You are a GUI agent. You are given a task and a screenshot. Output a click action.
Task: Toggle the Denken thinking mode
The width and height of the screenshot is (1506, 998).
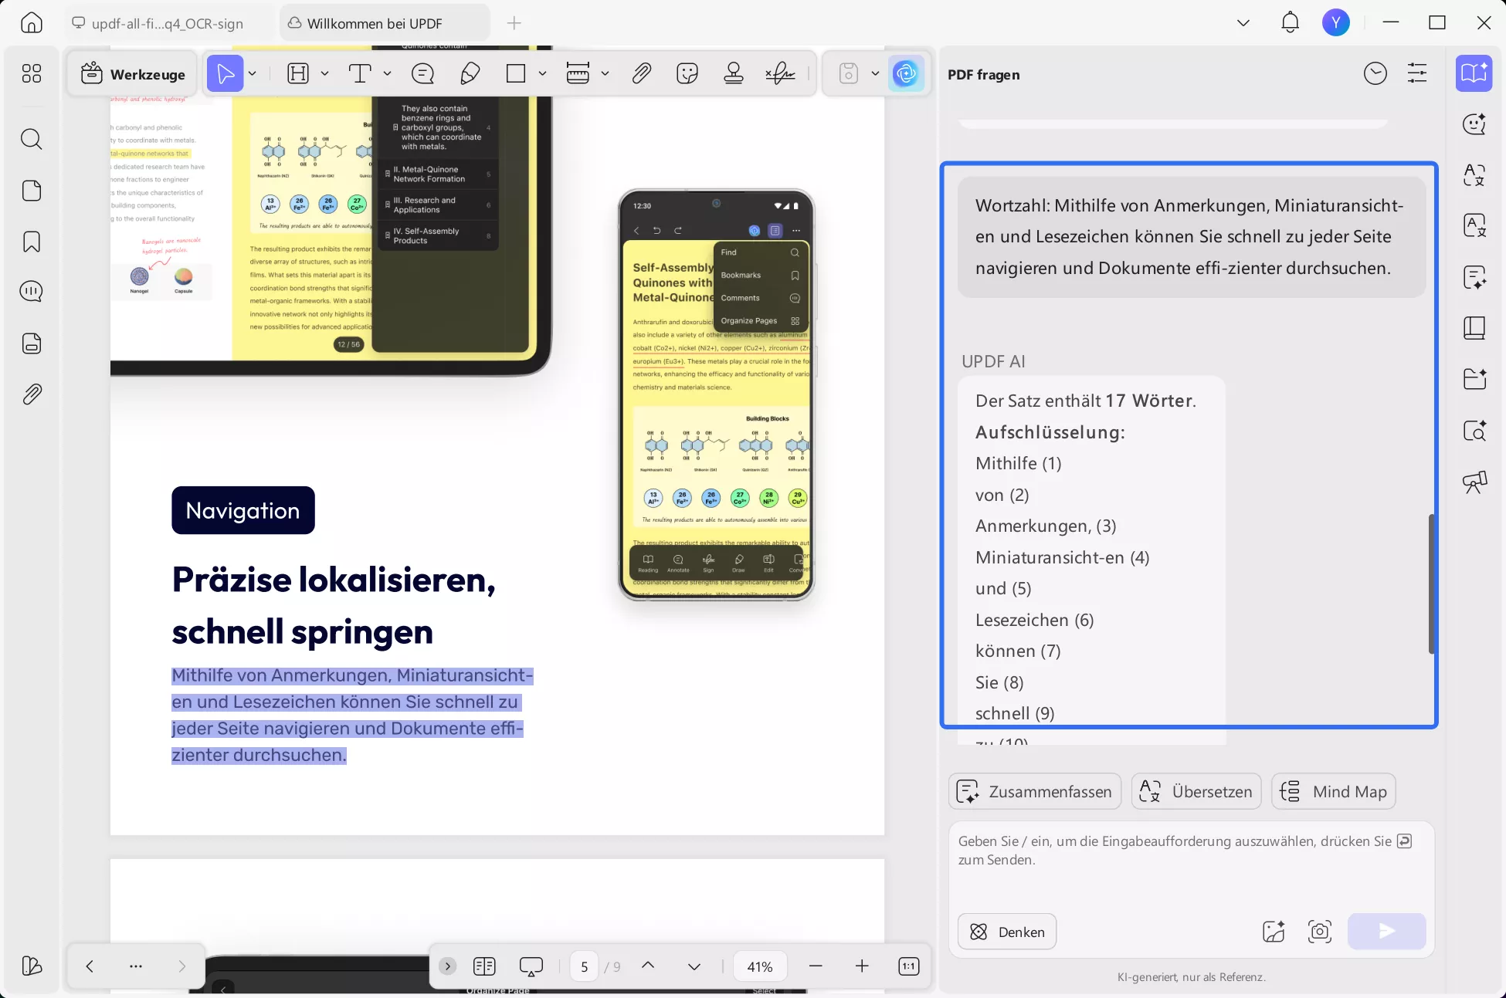pos(1007,932)
